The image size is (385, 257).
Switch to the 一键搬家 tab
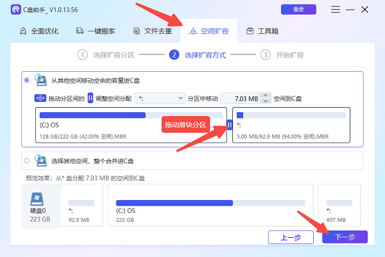point(96,31)
